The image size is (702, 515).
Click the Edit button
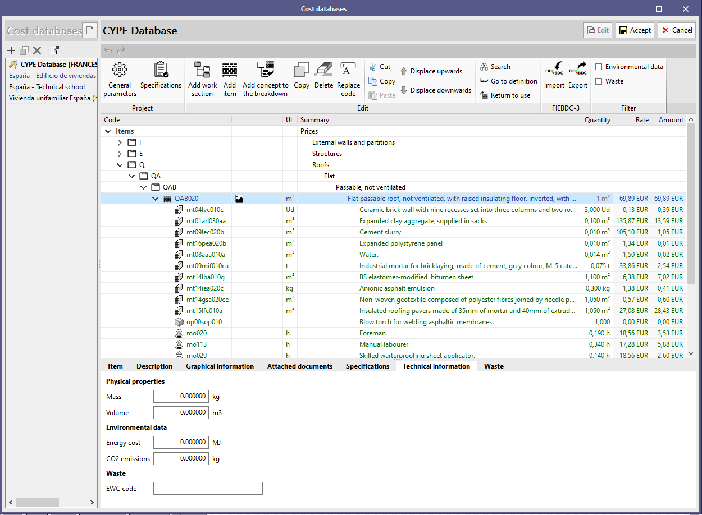(x=598, y=30)
